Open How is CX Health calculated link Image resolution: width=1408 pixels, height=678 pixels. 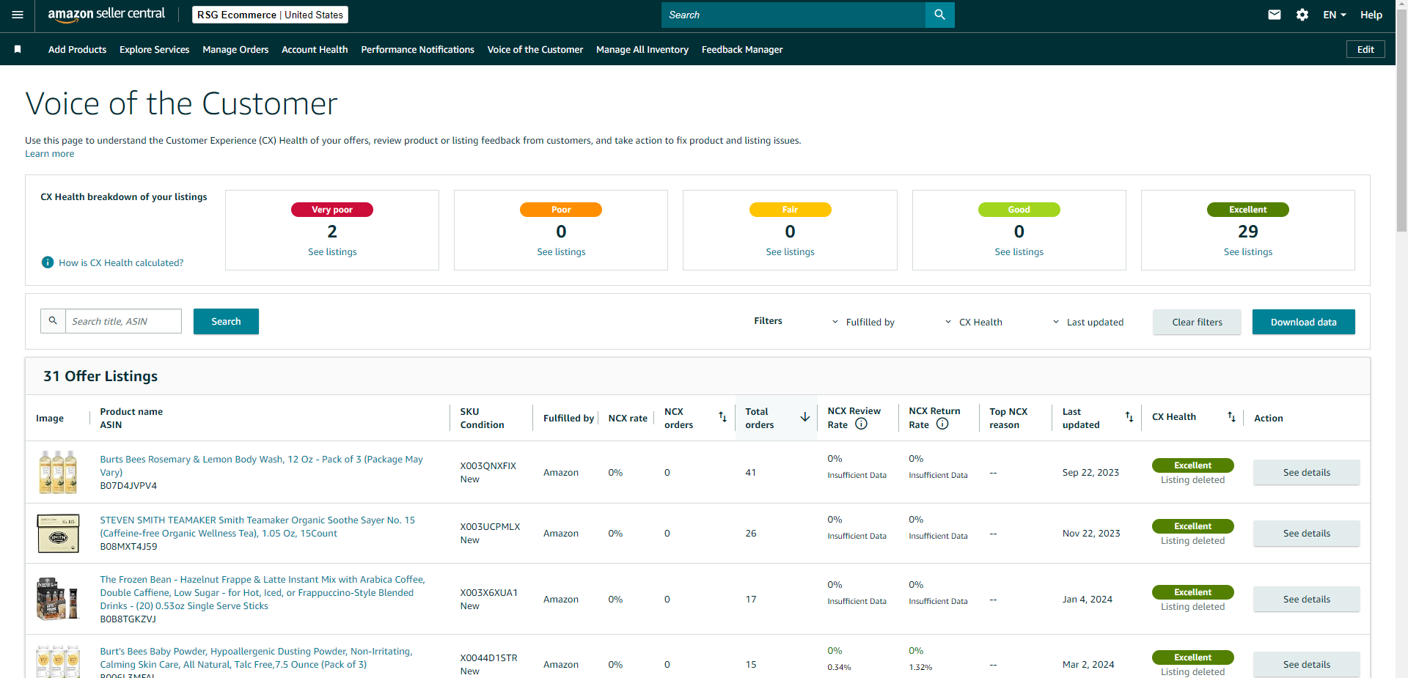121,262
